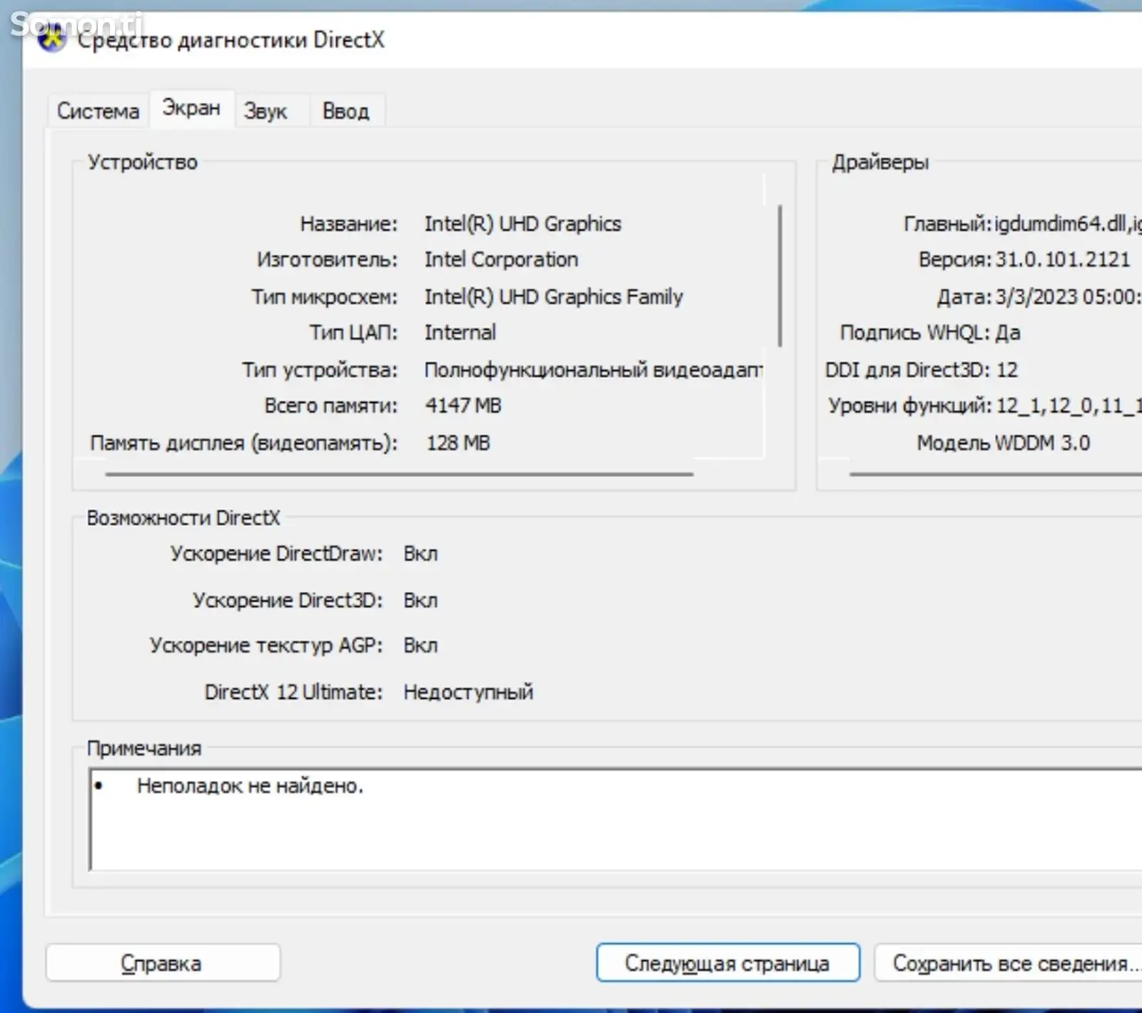
Task: Click the Intel Corporation manufacturer value
Action: (x=501, y=260)
